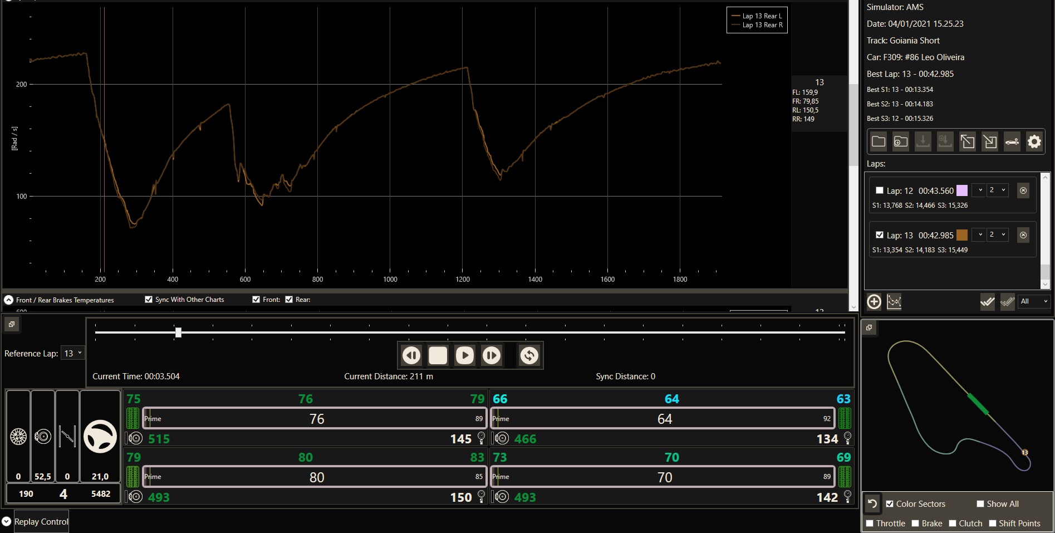Collapse the Replay Control panel
The width and height of the screenshot is (1055, 533).
(7, 521)
